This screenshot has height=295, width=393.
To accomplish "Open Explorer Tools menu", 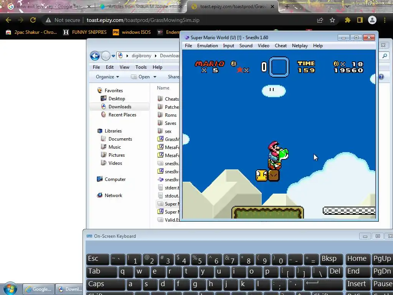I will tap(141, 67).
